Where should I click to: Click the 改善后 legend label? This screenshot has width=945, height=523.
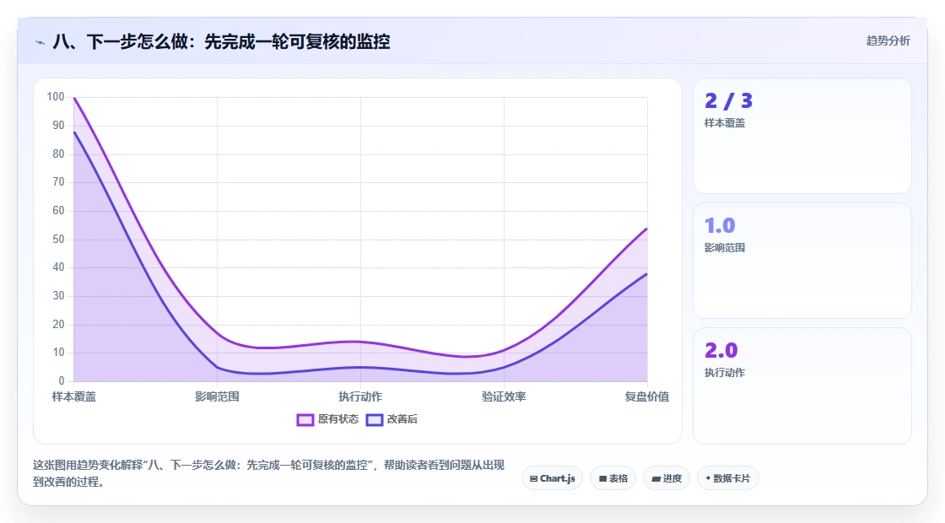[x=402, y=419]
